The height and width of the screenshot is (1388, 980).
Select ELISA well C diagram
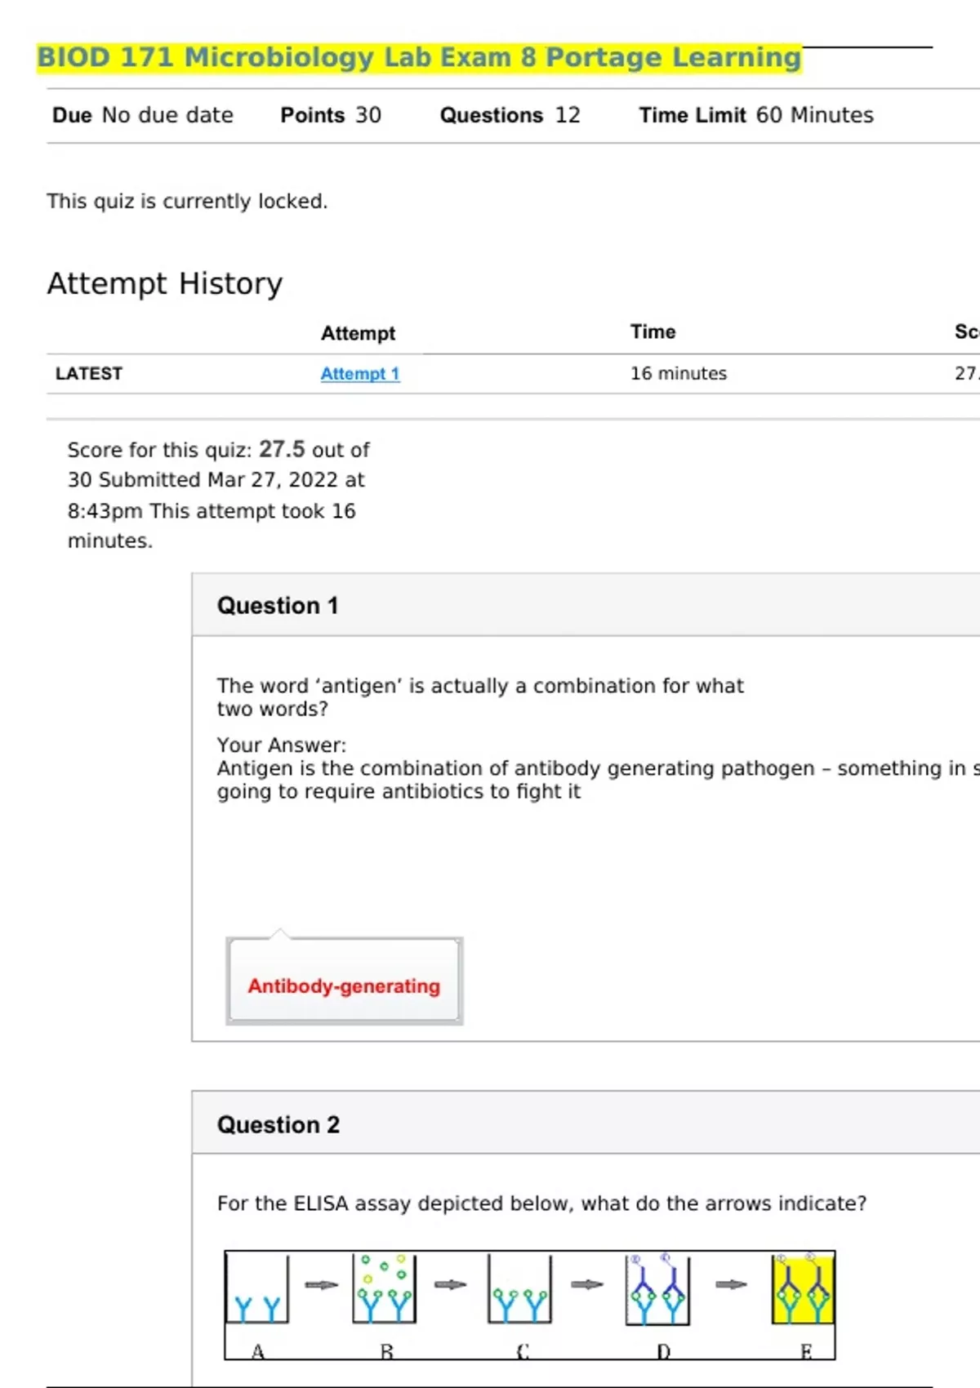coord(519,1290)
